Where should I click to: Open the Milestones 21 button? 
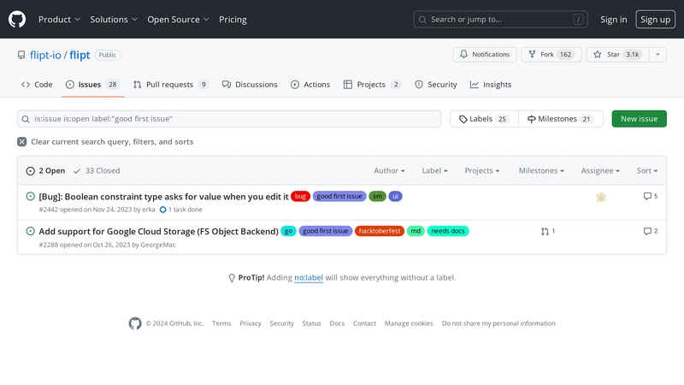coord(560,119)
